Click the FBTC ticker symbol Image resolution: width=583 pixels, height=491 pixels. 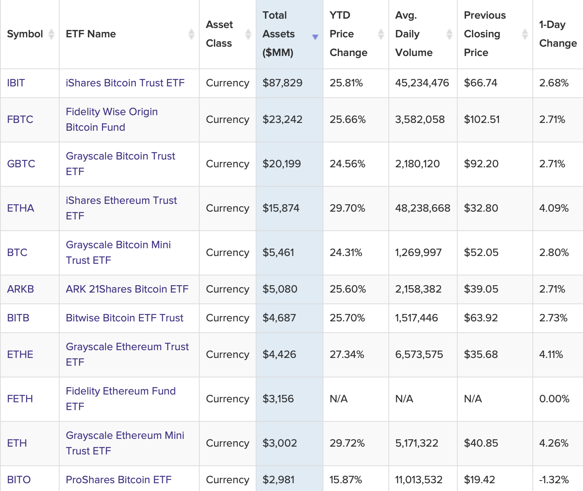pyautogui.click(x=20, y=119)
